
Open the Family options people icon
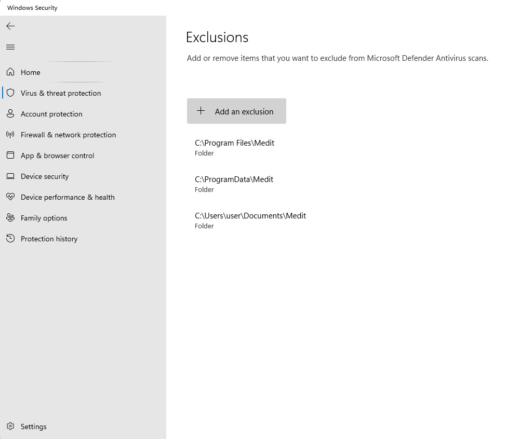click(10, 218)
